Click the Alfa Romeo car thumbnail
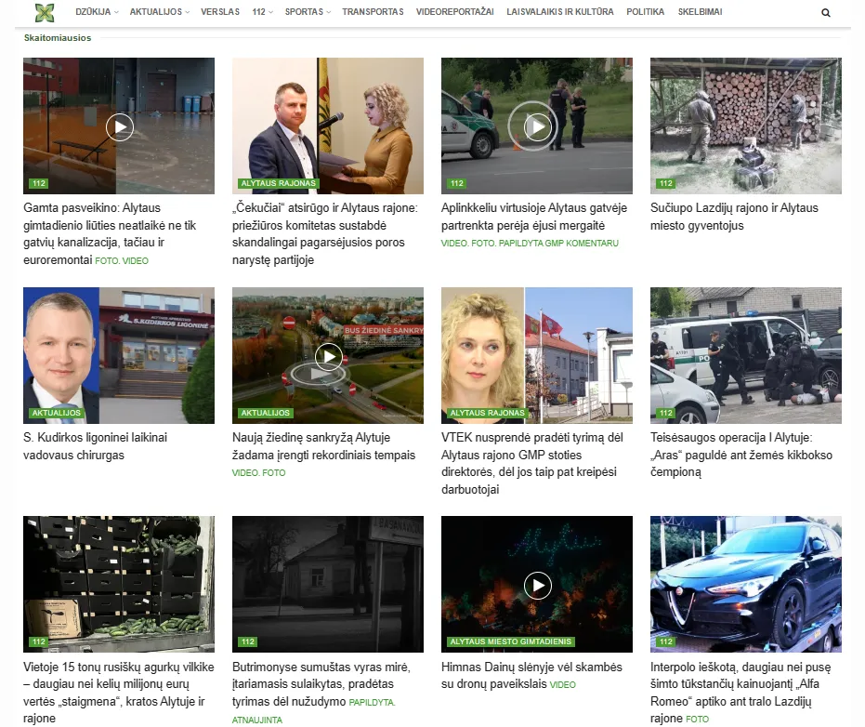Viewport: 865px width, 727px height. click(x=745, y=584)
